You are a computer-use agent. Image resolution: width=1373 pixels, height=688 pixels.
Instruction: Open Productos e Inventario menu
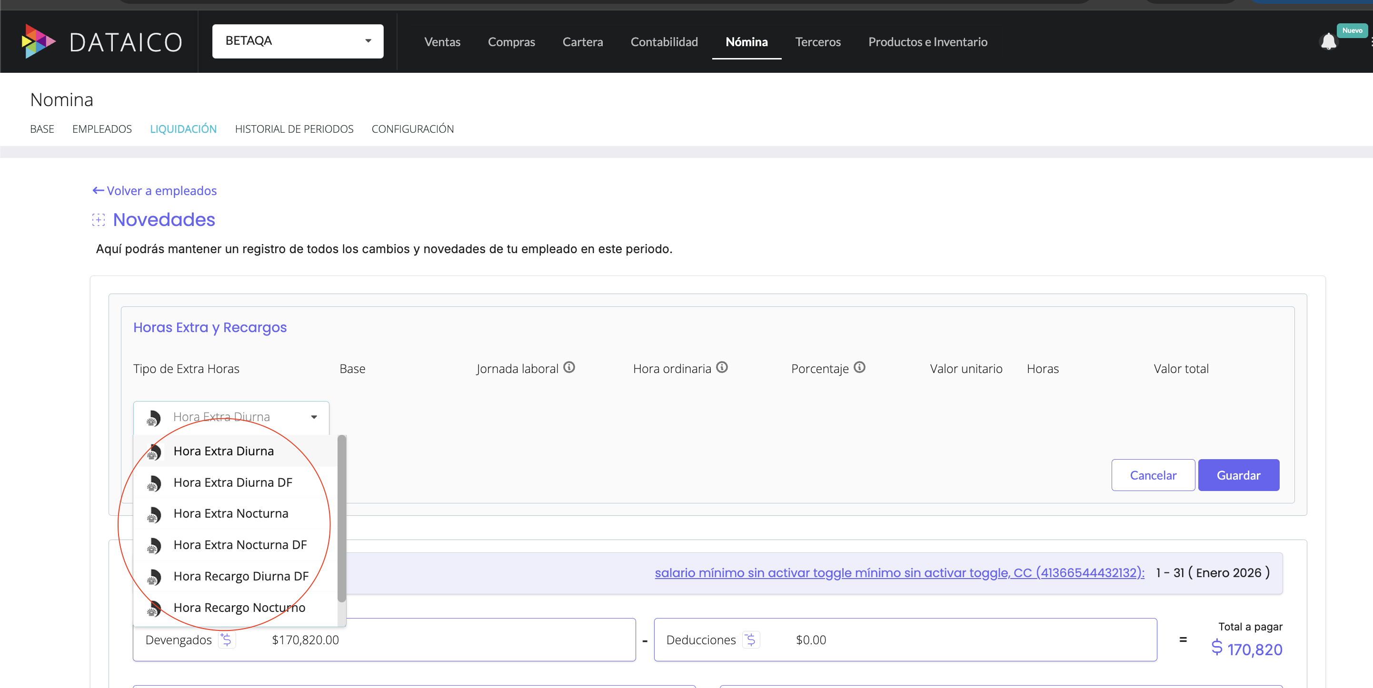(x=927, y=41)
